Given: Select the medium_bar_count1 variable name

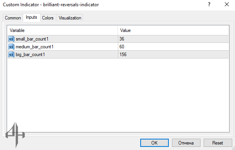Looking at the screenshot, I should click(x=34, y=47).
